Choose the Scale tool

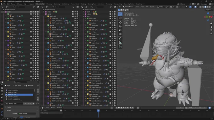[120, 30]
